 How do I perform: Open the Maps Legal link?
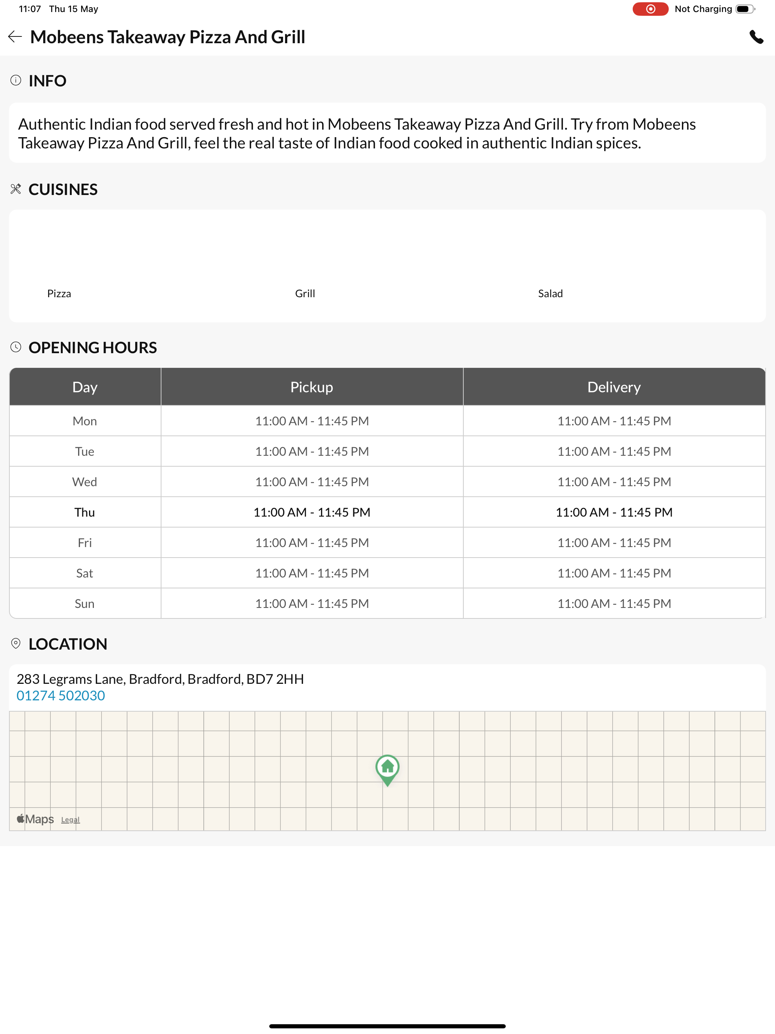[71, 819]
